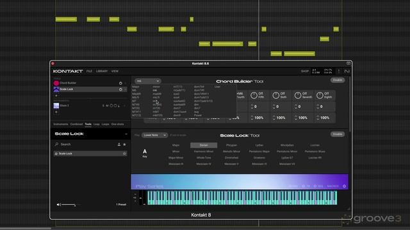Image resolution: width=410 pixels, height=230 pixels.
Task: Add a new instrument with plus icon under Glaze 2
Action: [x=56, y=112]
